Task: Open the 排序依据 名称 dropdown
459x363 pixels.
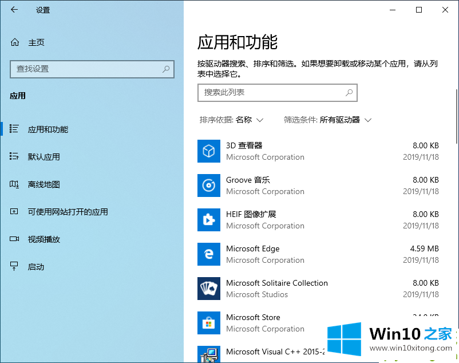Action: (231, 120)
